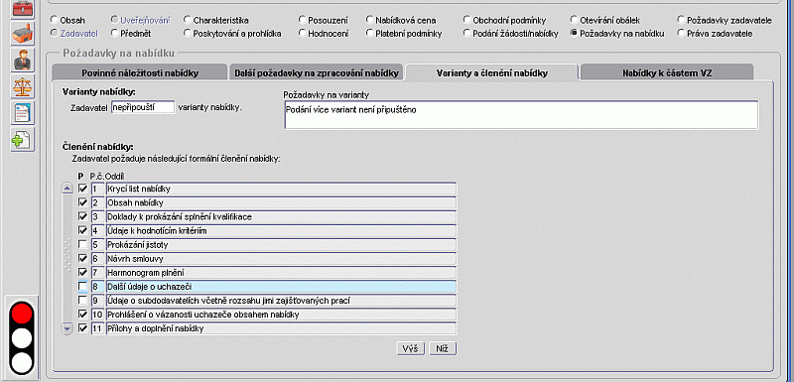Click highlighted 'Další údaje o uchazeči' row

281,287
